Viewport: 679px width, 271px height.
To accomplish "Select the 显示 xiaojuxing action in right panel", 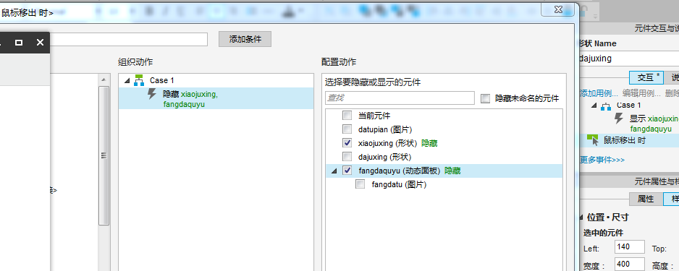I will click(x=654, y=123).
